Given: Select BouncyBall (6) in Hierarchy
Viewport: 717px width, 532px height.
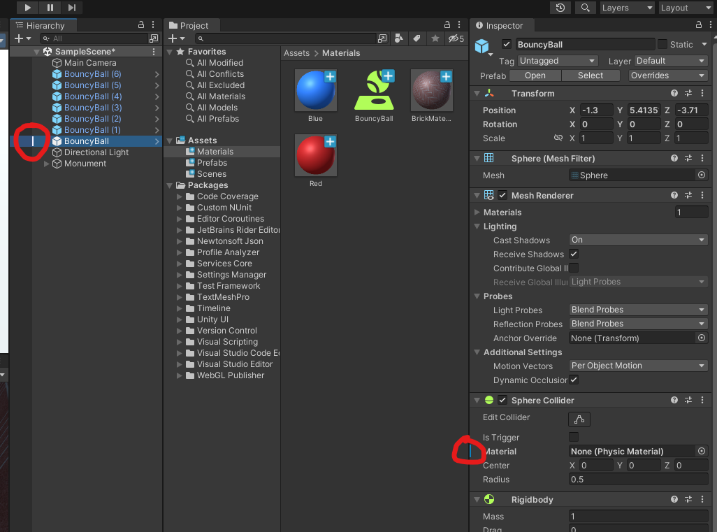Looking at the screenshot, I should pos(92,74).
